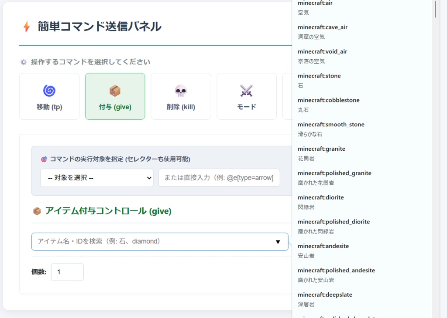Viewport: 447px width, 318px height.
Task: Focus the direct selector input field
Action: coord(219,178)
